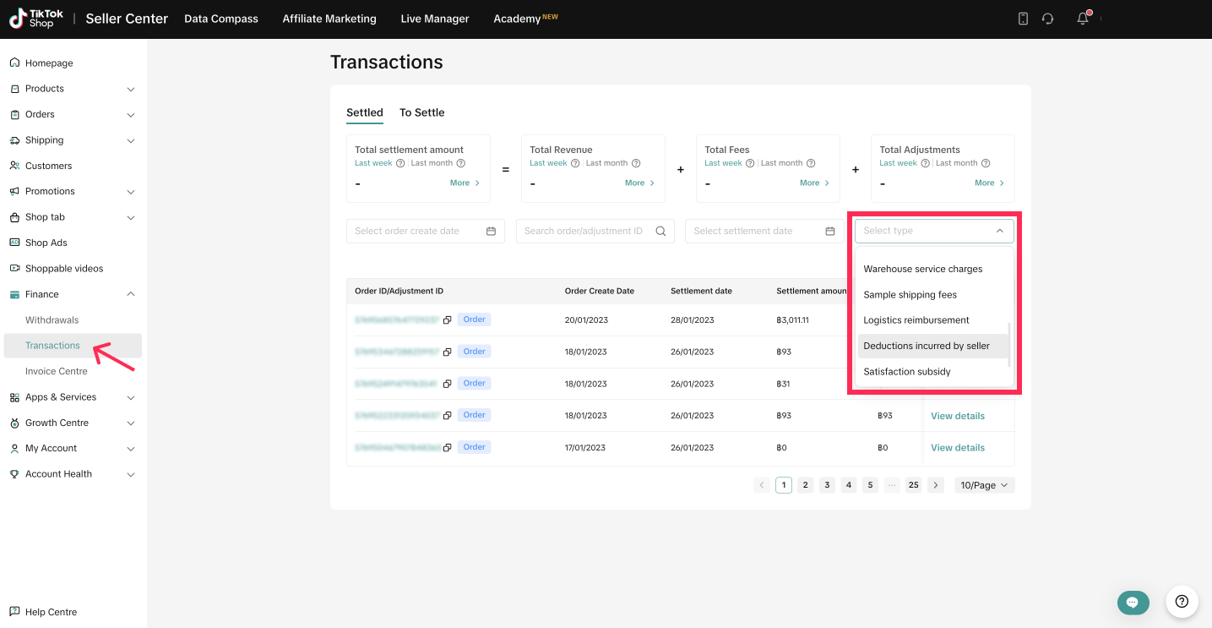Open the mobile phone icon in header
Viewport: 1212px width, 628px height.
[1023, 19]
